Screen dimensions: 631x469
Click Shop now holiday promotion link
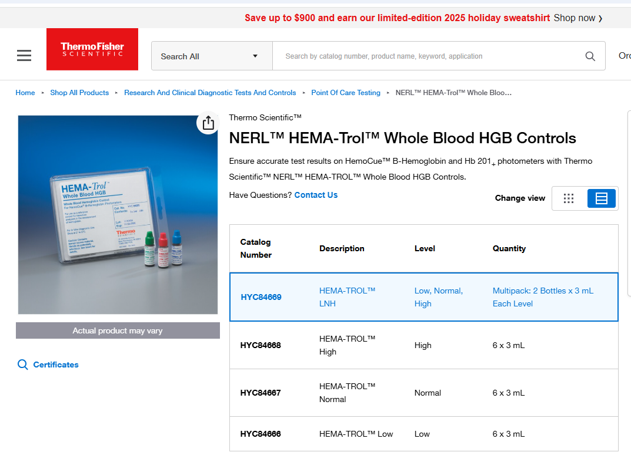pyautogui.click(x=577, y=18)
